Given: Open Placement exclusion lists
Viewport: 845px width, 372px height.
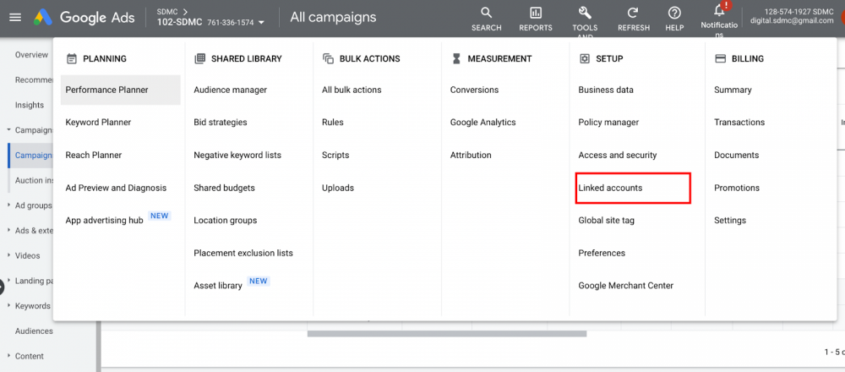Looking at the screenshot, I should [x=243, y=253].
